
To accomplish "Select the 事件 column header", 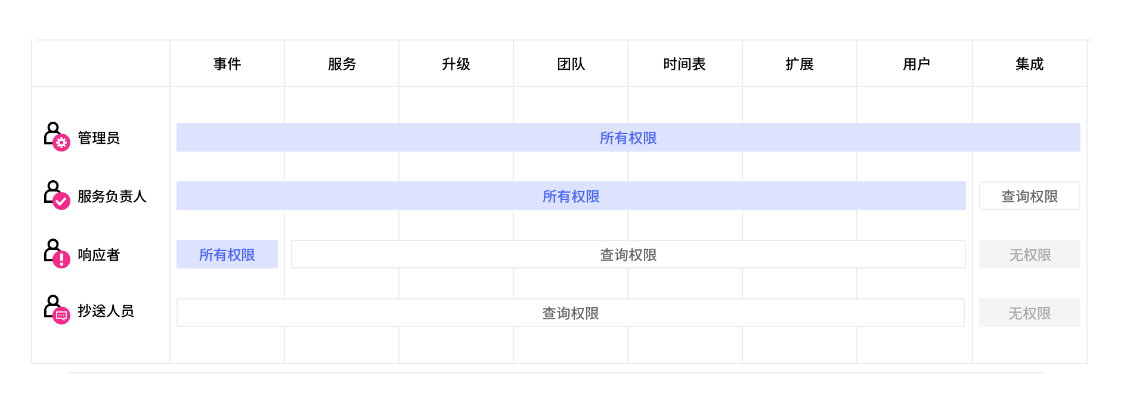I will click(227, 64).
